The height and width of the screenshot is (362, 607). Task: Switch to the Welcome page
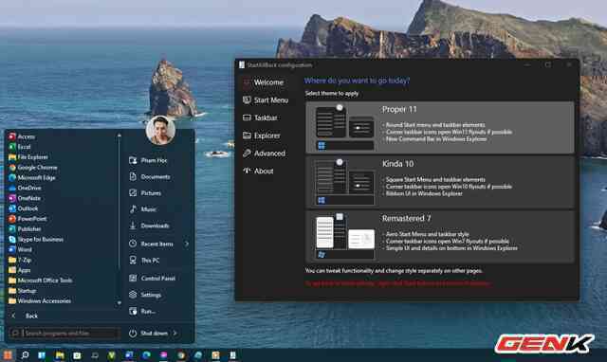point(264,82)
